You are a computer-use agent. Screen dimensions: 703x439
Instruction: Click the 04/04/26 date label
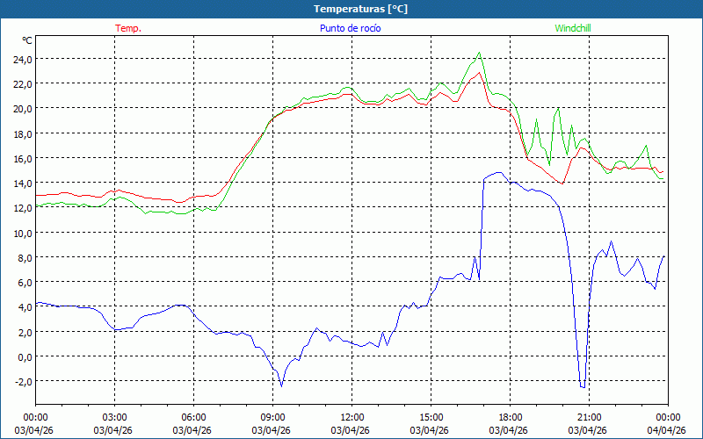coord(667,430)
